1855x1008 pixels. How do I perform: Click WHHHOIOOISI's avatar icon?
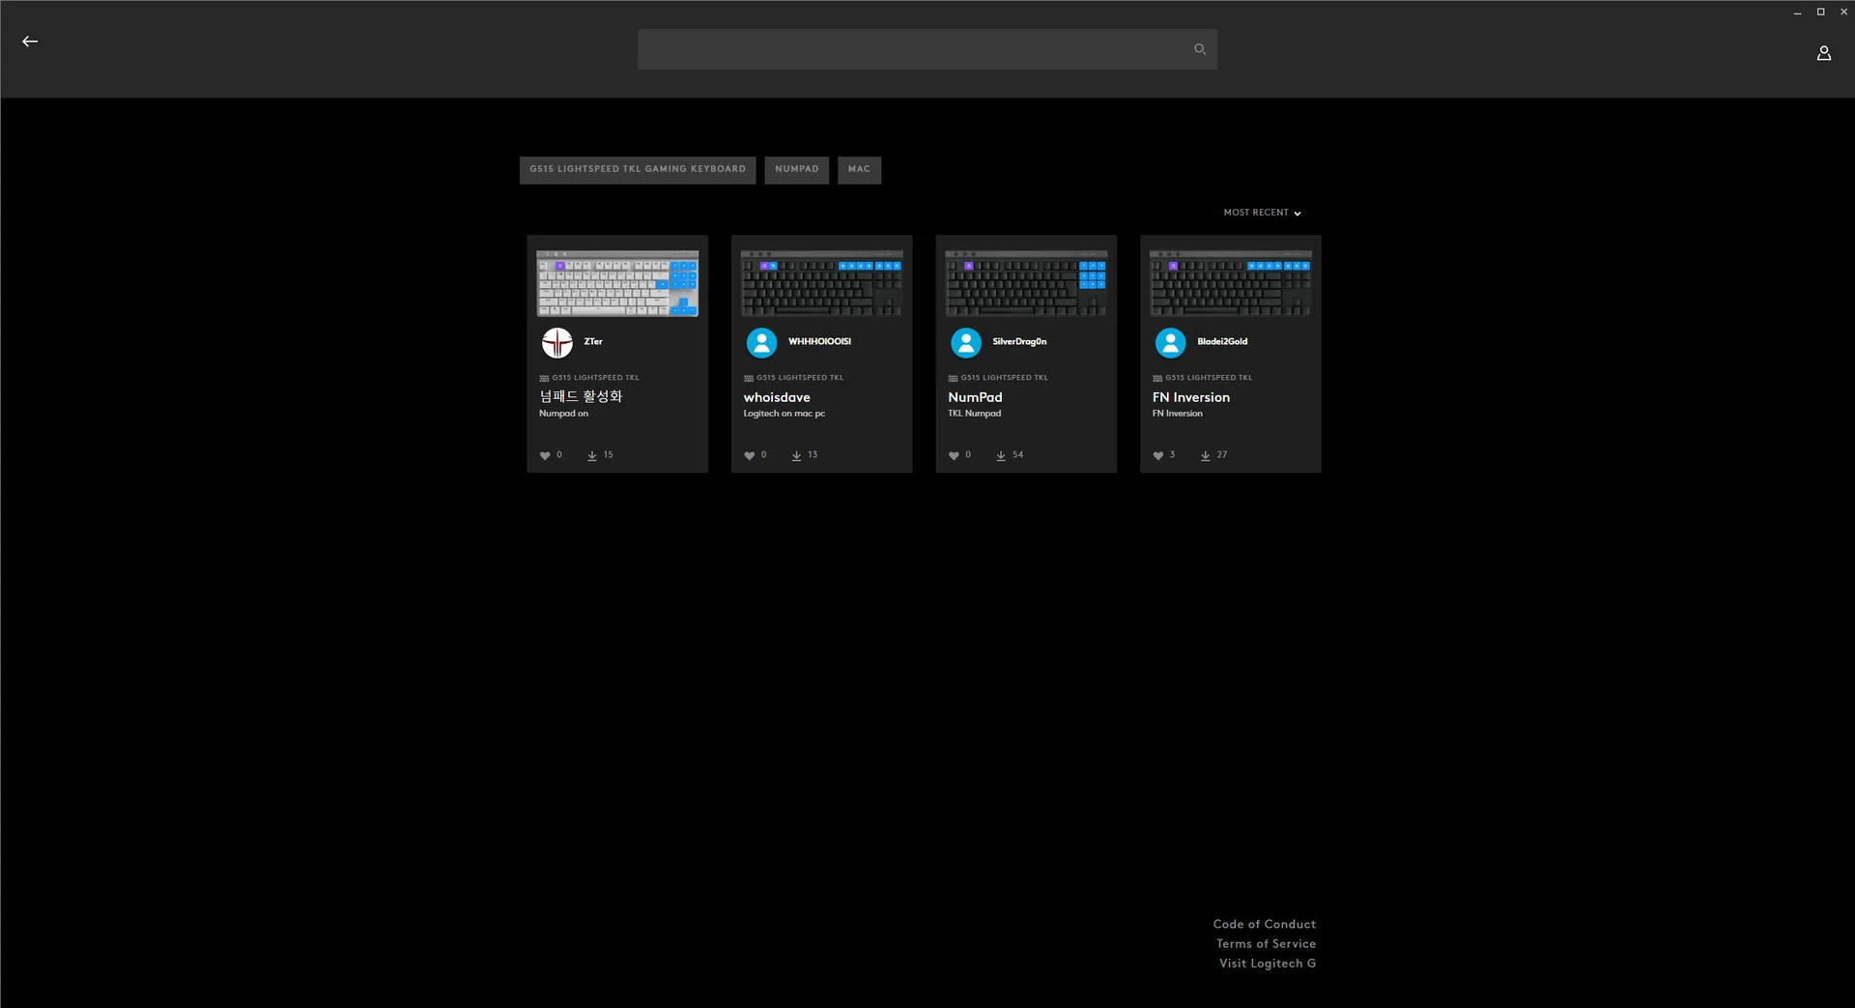click(761, 342)
